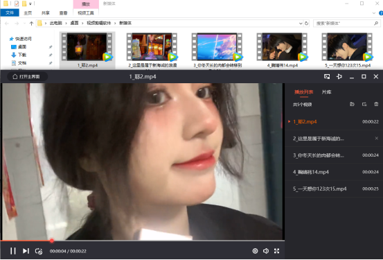Remove the second playlist item with X
The height and width of the screenshot is (260, 383).
376,139
